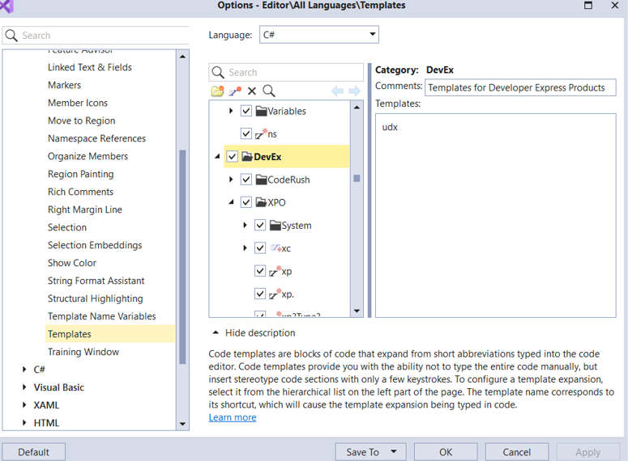Click options tree scroll down arrow
This screenshot has height=461, width=628.
pos(182,424)
